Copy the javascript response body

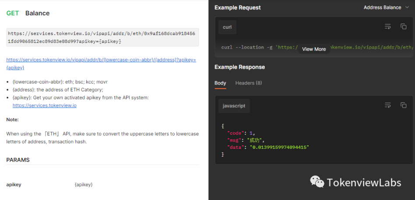[x=403, y=105]
